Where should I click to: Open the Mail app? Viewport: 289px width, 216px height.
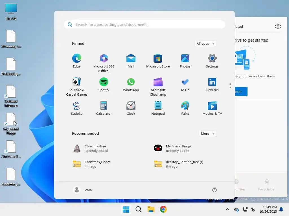pyautogui.click(x=131, y=61)
